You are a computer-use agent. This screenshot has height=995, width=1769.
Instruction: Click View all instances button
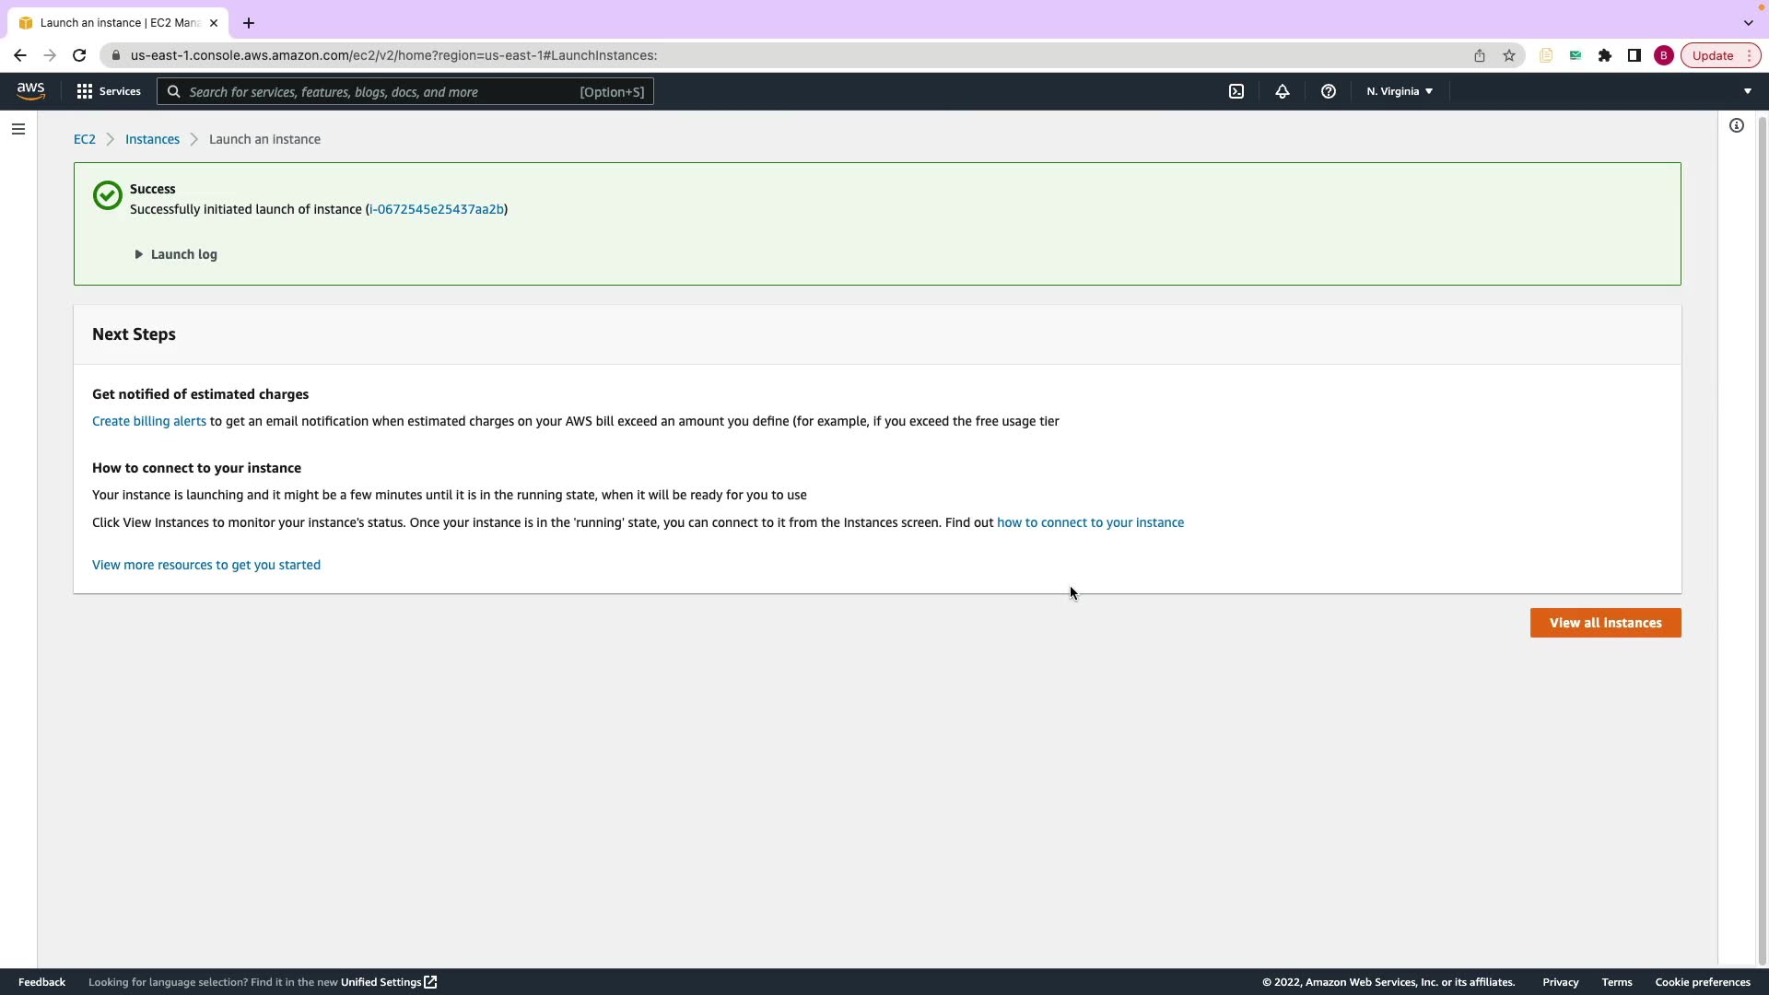1605,623
